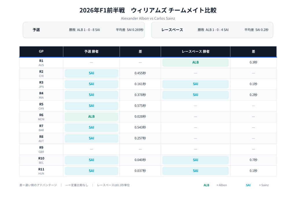Select the R5 CAN row label
296x201 pixels.
[41, 106]
